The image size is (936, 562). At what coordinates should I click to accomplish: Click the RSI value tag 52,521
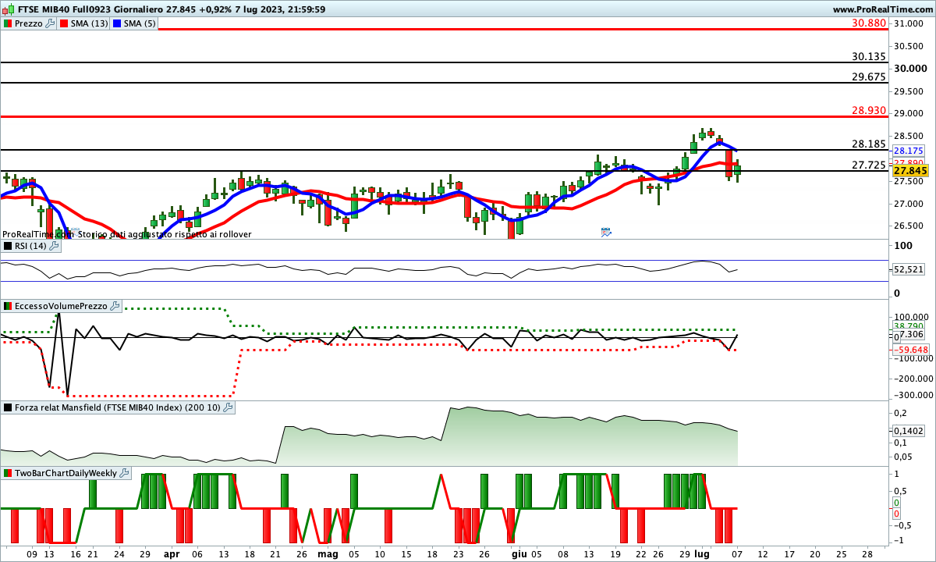pos(909,269)
